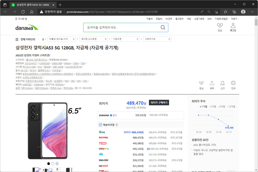
Task: Click the 최저가 489,470원 G마켓 price
Action: coord(134,132)
